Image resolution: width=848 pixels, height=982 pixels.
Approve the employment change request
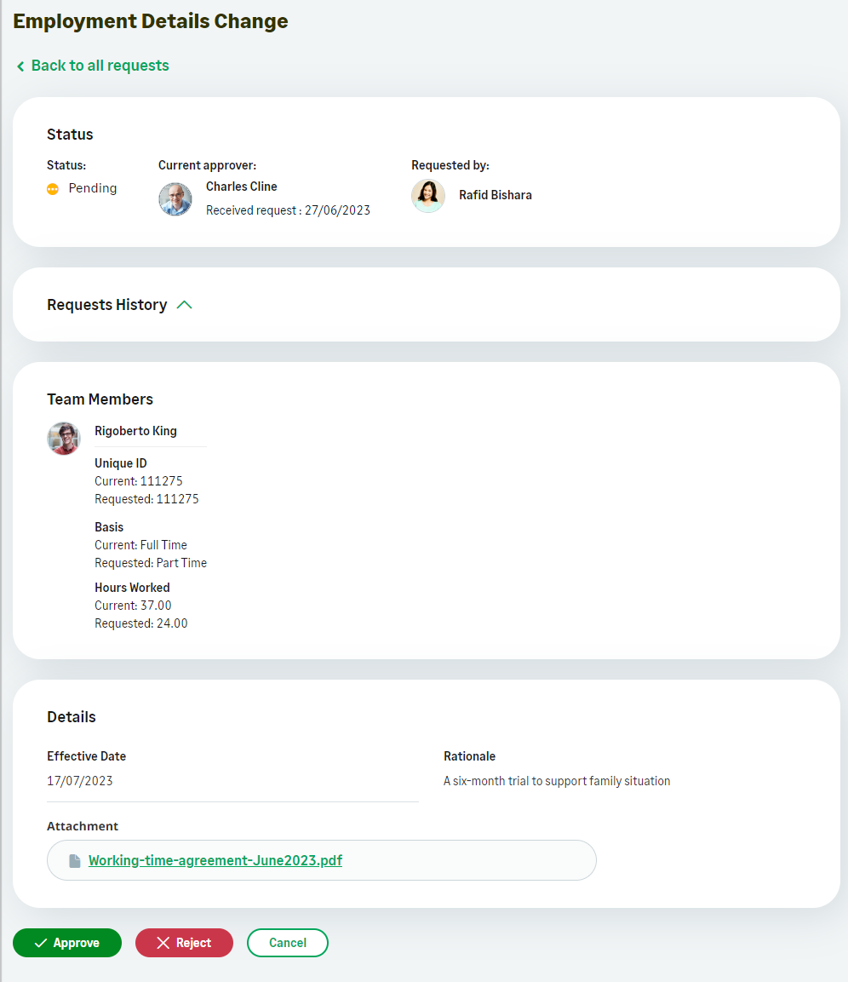point(67,943)
